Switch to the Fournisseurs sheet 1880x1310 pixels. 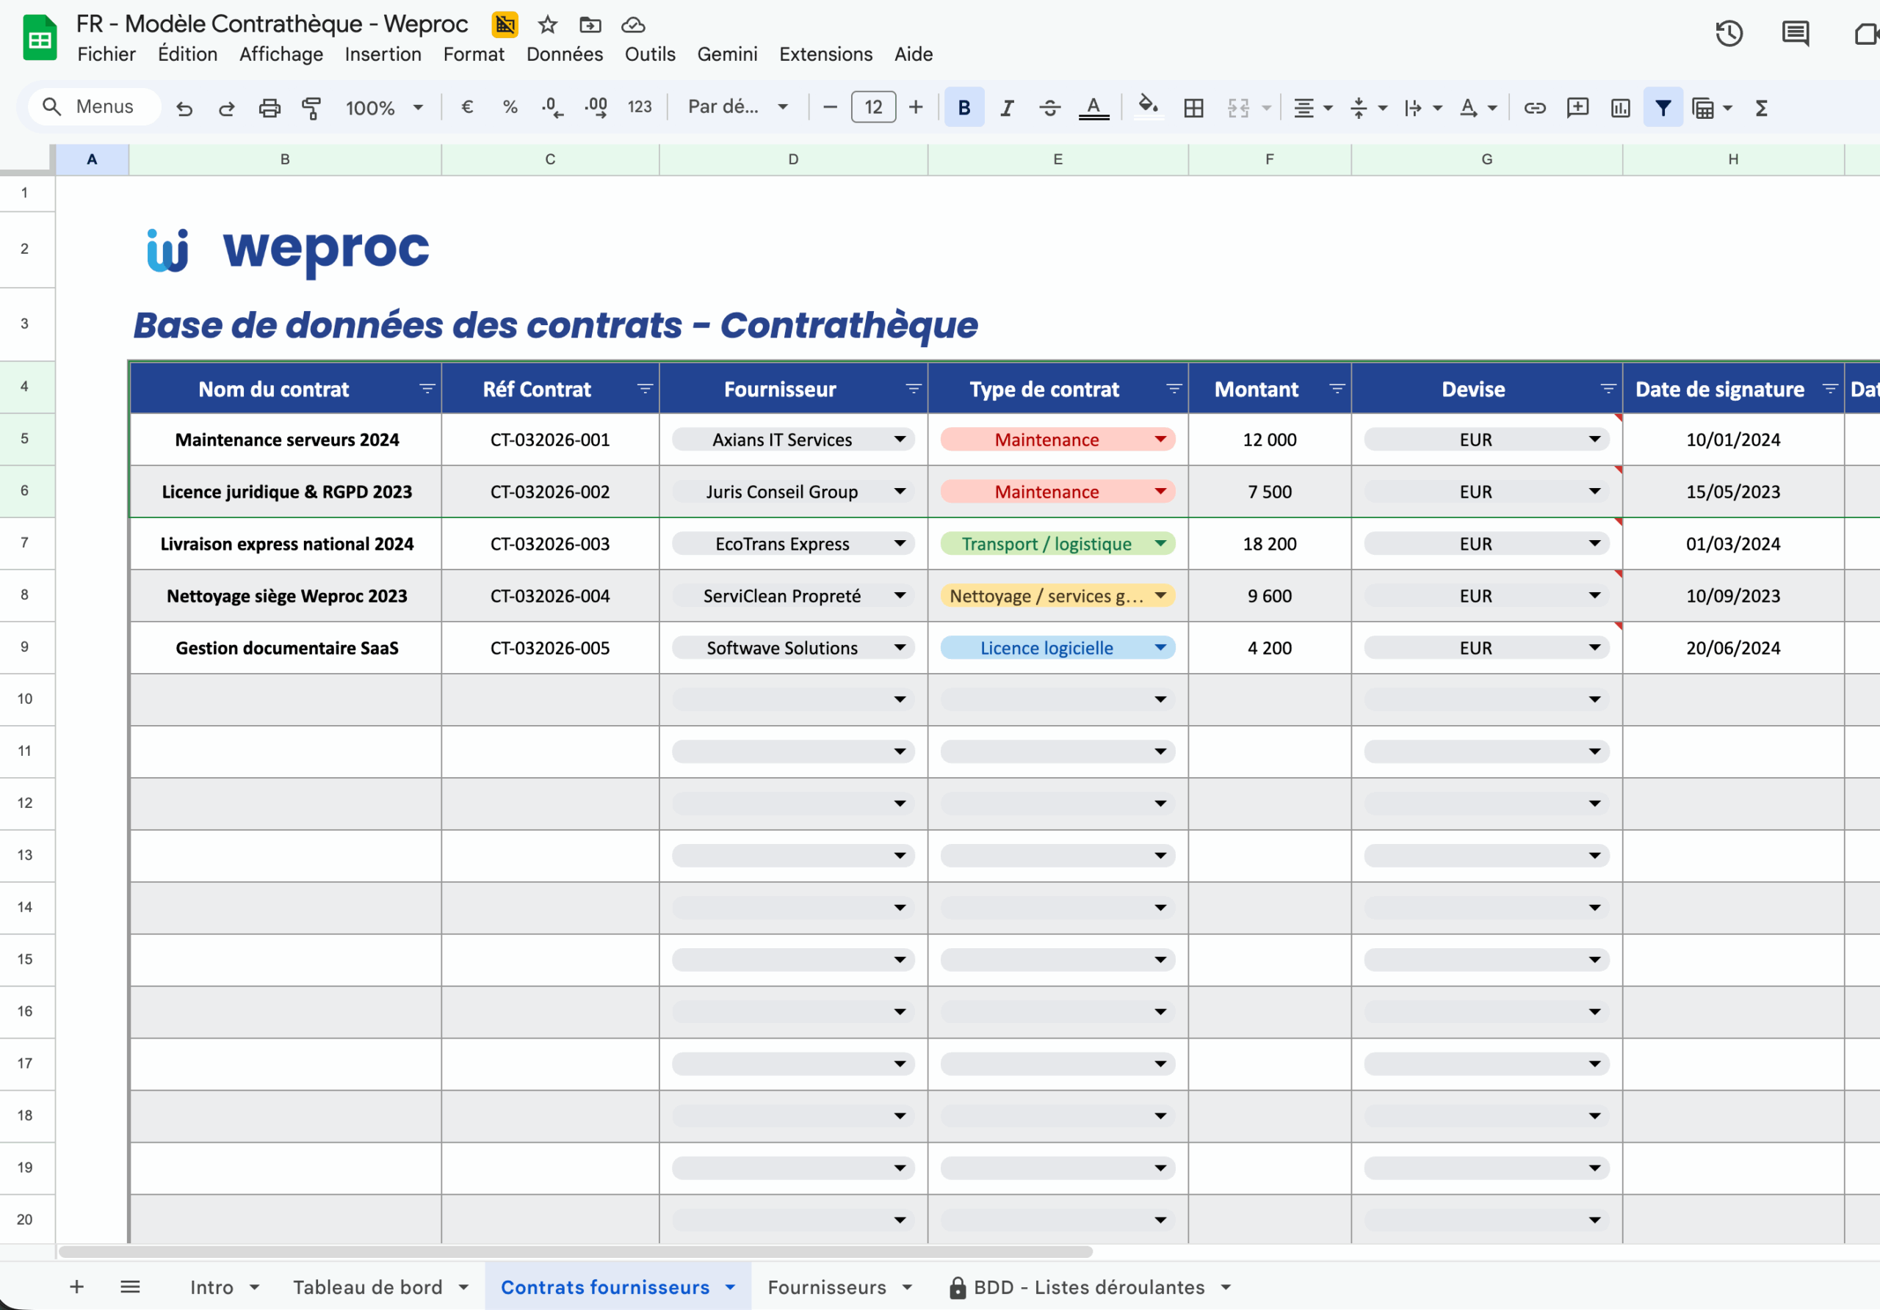click(x=827, y=1287)
